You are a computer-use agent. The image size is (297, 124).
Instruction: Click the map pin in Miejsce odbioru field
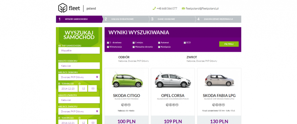click(97, 77)
